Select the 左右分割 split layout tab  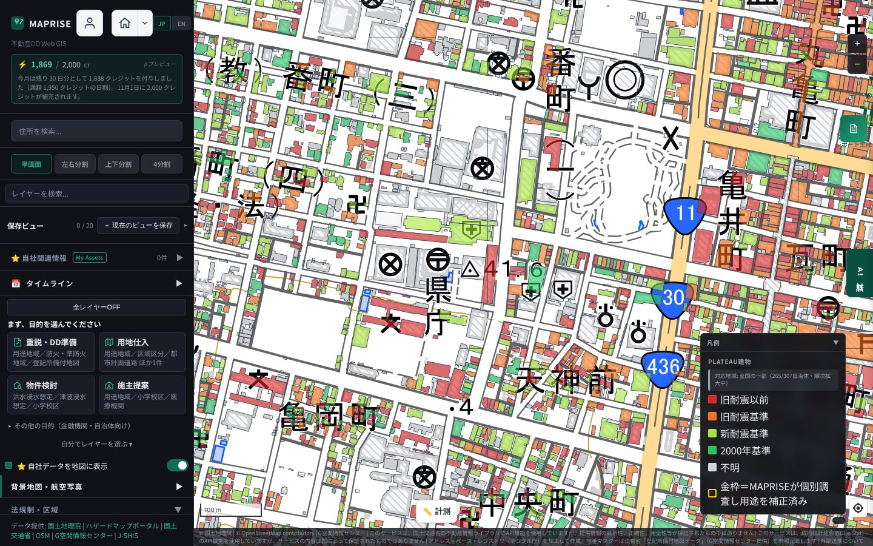(75, 164)
